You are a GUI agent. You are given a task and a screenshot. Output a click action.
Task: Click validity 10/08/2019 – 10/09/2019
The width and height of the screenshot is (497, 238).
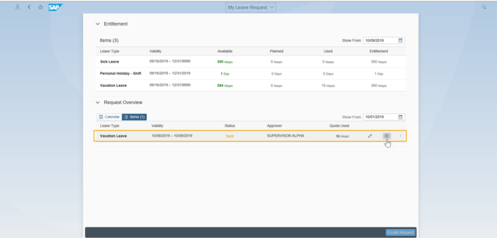pyautogui.click(x=172, y=136)
